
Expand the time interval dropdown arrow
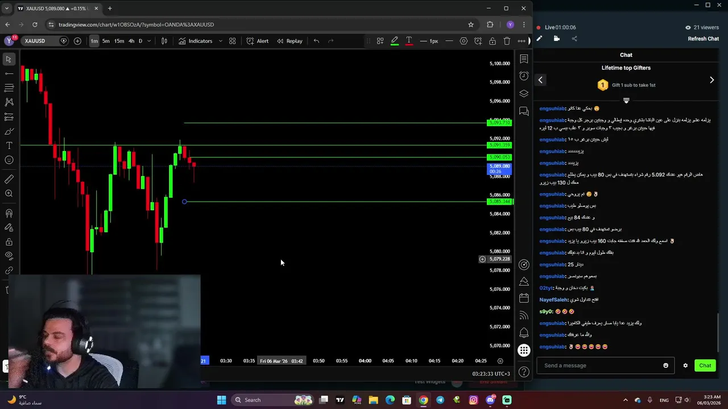point(149,41)
